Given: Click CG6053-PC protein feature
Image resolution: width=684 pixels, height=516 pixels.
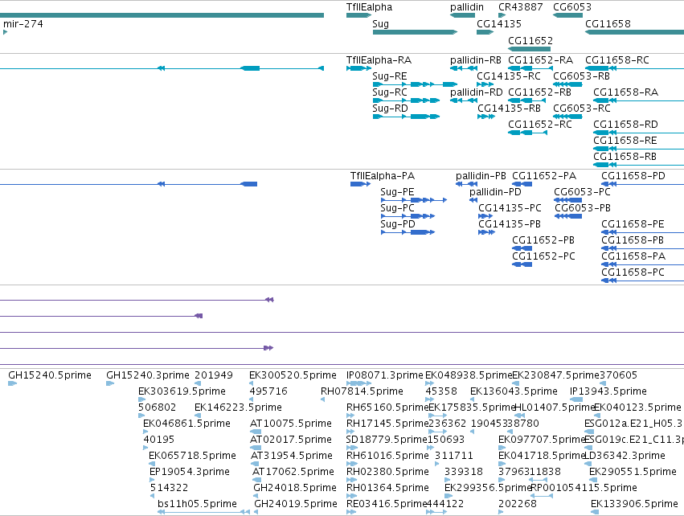Looking at the screenshot, I should pos(567,200).
